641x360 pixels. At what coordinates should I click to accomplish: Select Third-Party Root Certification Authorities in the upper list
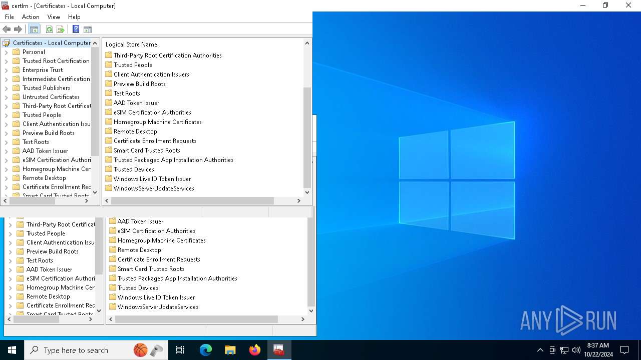[x=167, y=55]
